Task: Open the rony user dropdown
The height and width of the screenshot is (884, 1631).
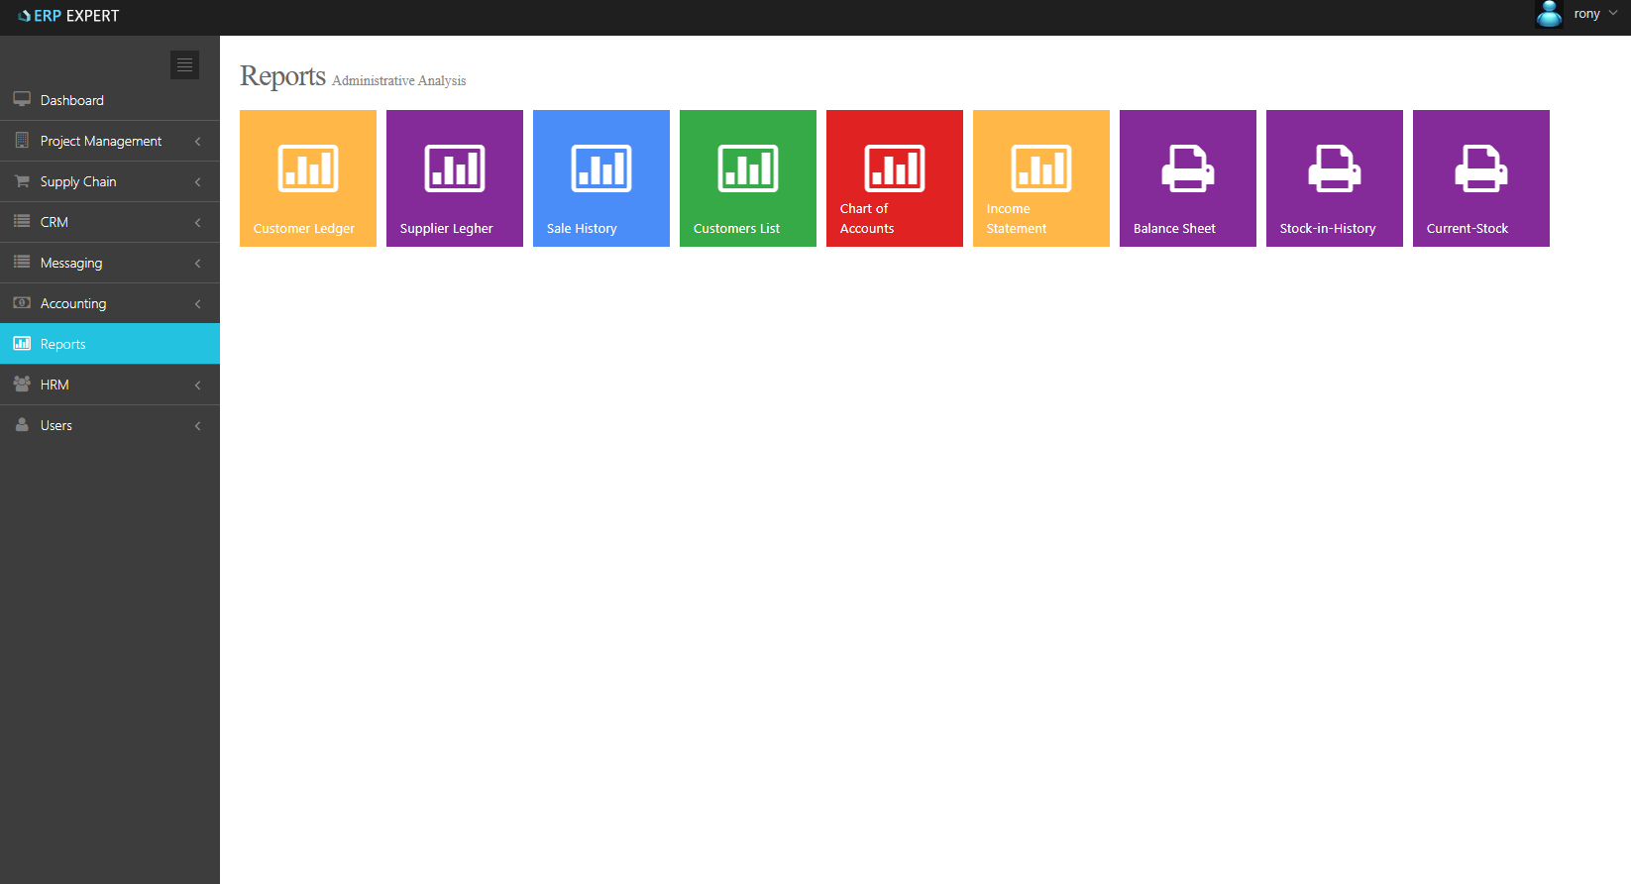Action: coord(1594,14)
